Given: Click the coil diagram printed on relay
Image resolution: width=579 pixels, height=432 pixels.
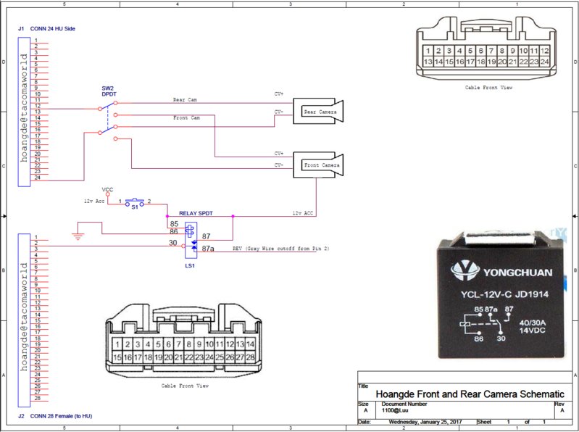Looking at the screenshot, I should 488,324.
